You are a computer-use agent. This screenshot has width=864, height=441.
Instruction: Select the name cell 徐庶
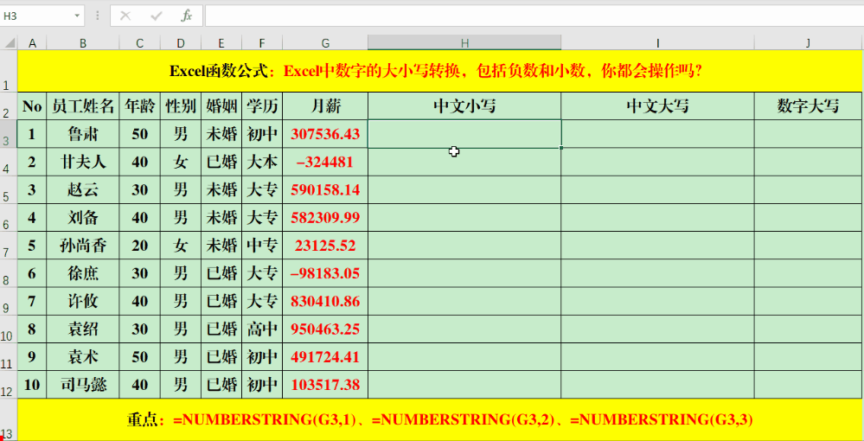click(x=83, y=273)
